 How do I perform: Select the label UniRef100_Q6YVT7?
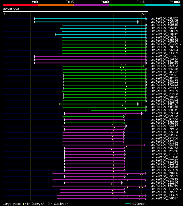pyautogui.click(x=164, y=88)
